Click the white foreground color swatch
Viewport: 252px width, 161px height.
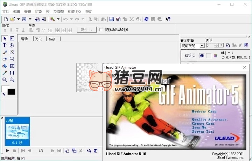(5, 89)
